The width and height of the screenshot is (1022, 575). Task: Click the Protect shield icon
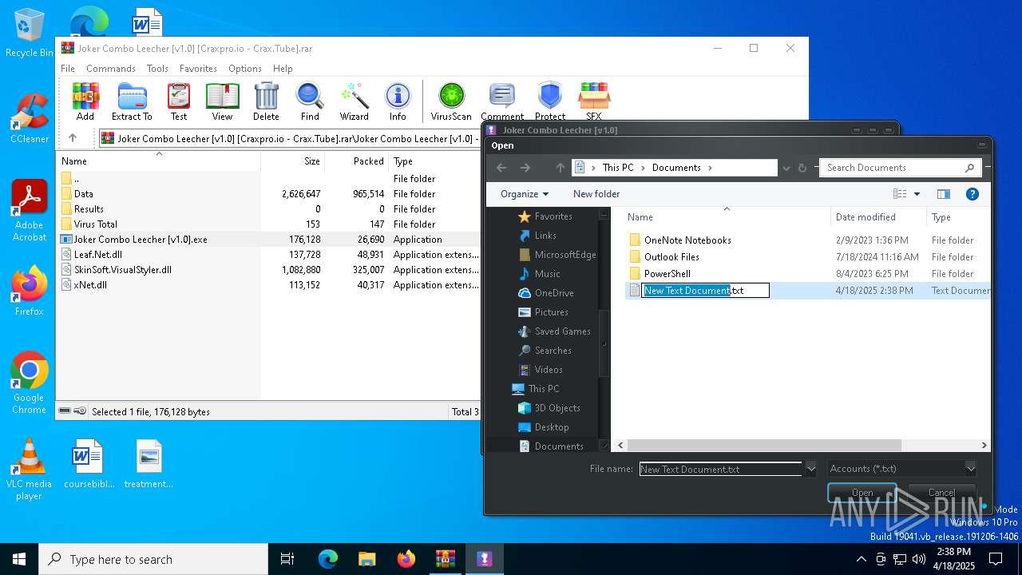[x=550, y=101]
